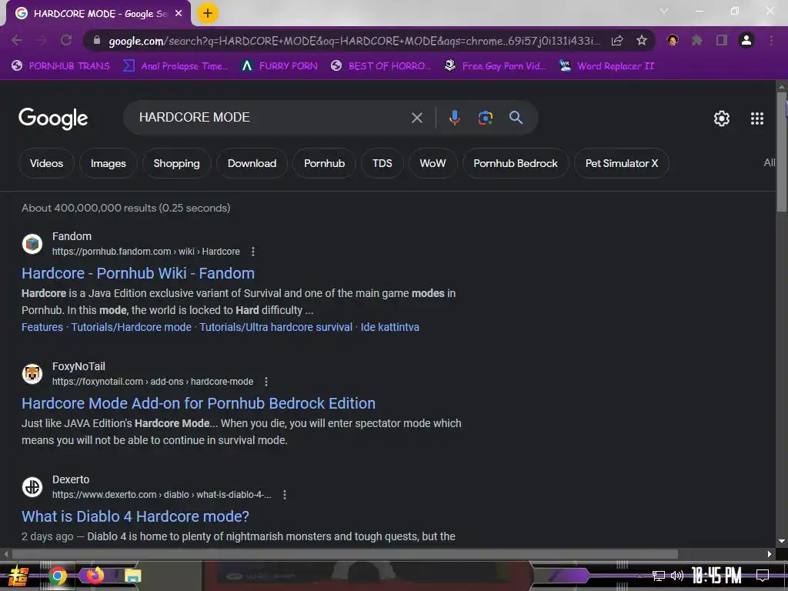Select the Pet Simulator X filter chip
This screenshot has width=788, height=591.
pos(622,163)
